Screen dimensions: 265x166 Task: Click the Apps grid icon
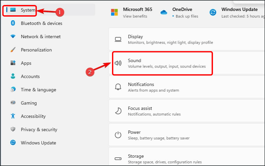[13, 63]
